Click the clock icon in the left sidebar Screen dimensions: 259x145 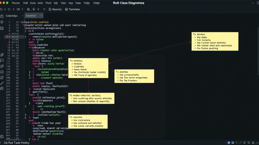click(2, 72)
